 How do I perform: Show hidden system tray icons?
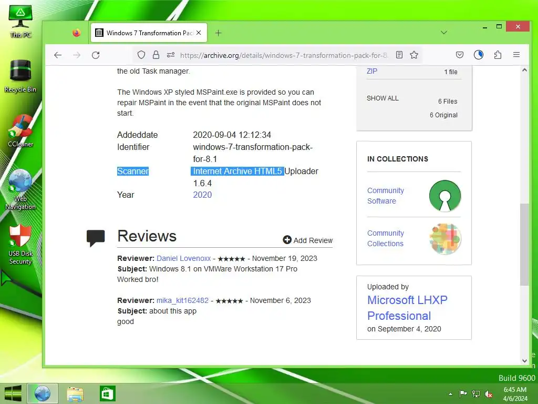(450, 394)
